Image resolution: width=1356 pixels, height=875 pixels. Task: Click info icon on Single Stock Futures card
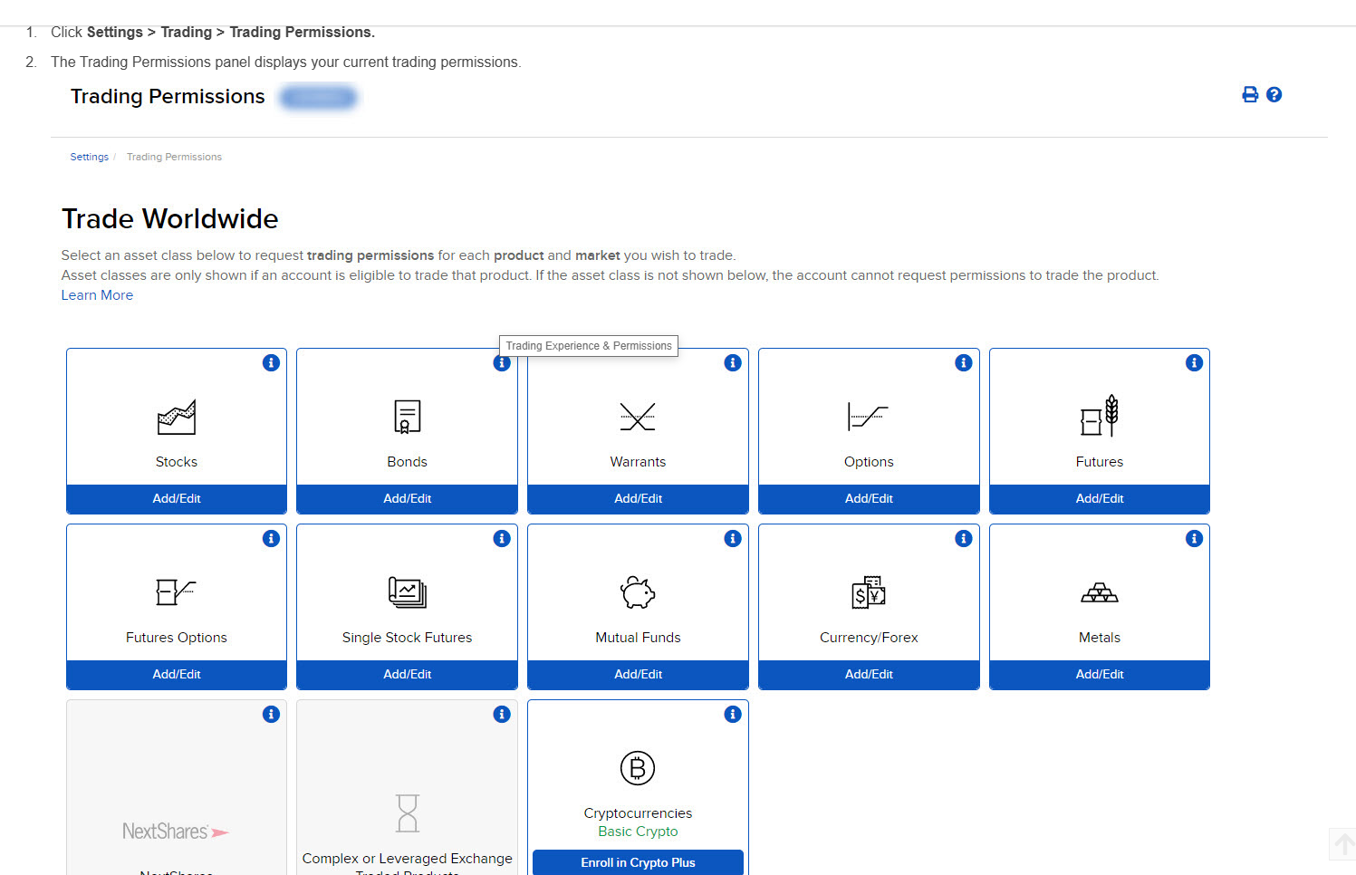(x=502, y=538)
